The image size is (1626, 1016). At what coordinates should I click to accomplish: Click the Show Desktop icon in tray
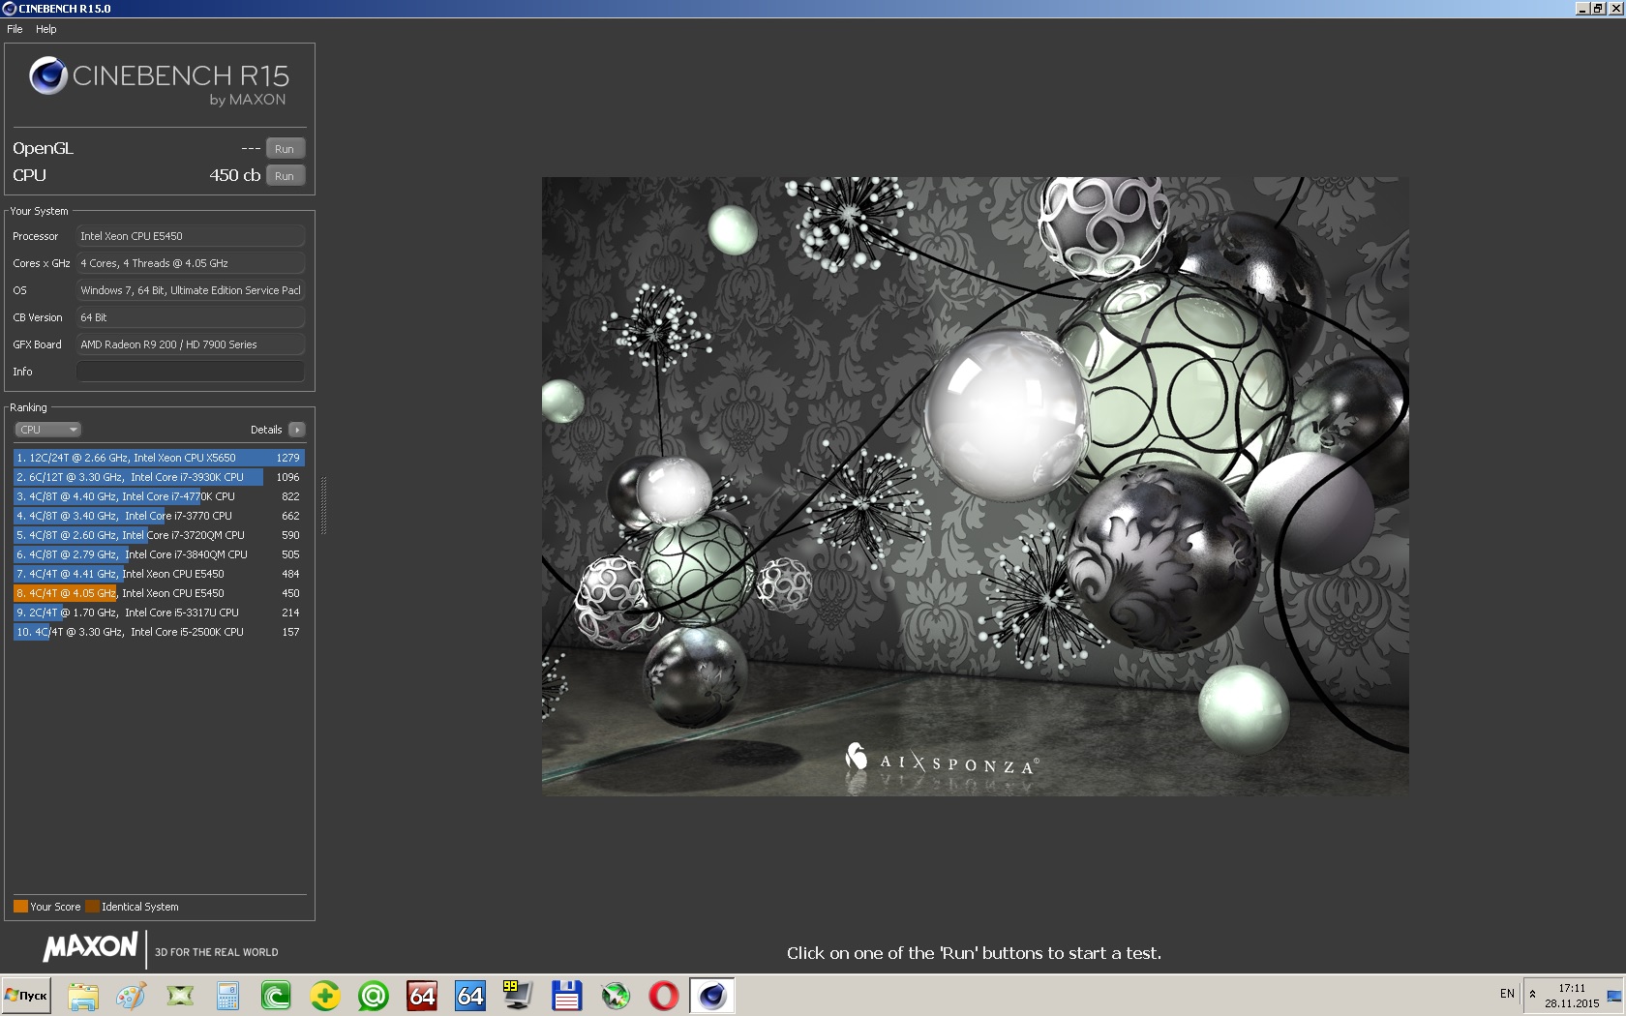coord(1614,996)
